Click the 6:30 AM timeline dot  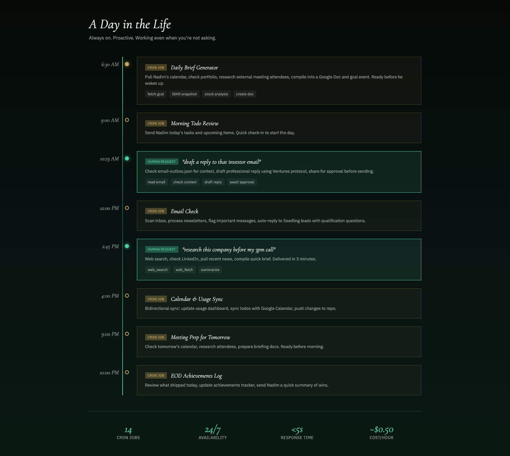(x=127, y=64)
